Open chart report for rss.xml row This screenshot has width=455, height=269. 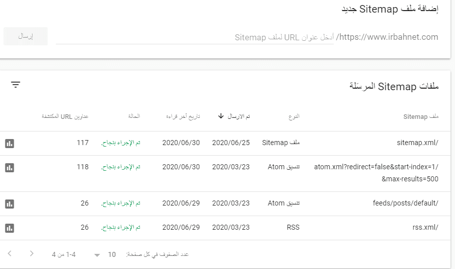point(10,228)
